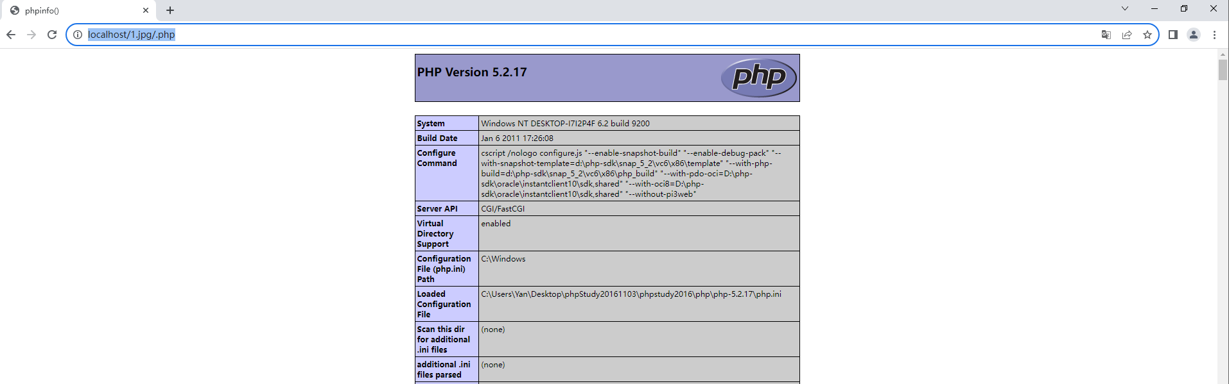Screen dimensions: 1229x384
Task: Bookmark this page with the star
Action: pyautogui.click(x=1147, y=35)
